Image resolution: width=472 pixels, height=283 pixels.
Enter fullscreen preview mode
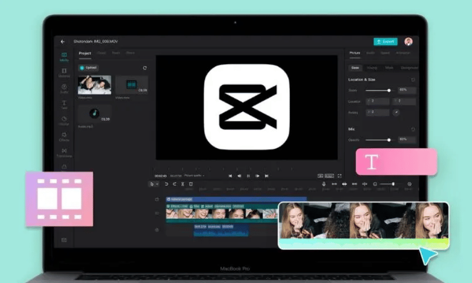(x=339, y=176)
